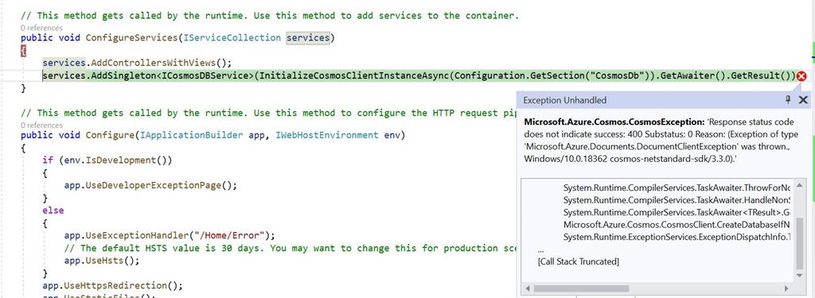Open '0 references' above ConfigureServices

tap(41, 28)
